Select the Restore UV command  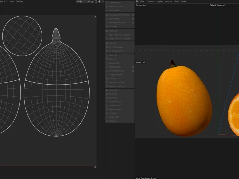tap(119, 117)
